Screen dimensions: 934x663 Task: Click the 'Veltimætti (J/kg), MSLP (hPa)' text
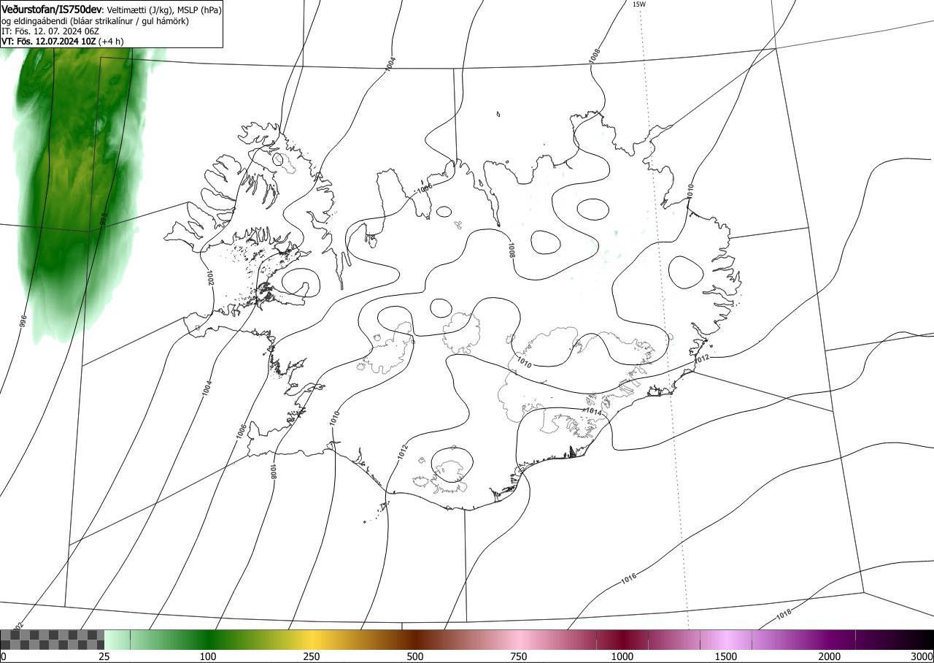point(163,10)
